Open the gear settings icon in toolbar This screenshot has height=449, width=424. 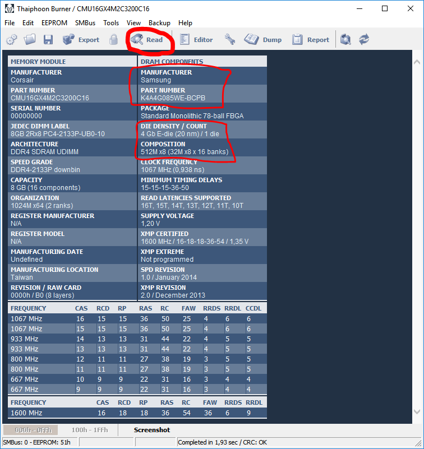coord(11,39)
